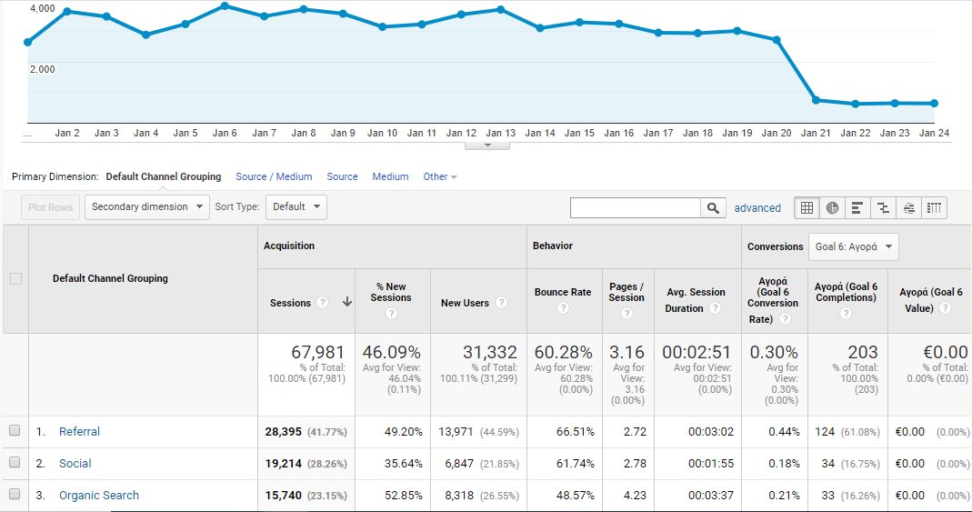Expand the Goal 6 conversions dropdown
Screen dimensions: 972x512
854,246
